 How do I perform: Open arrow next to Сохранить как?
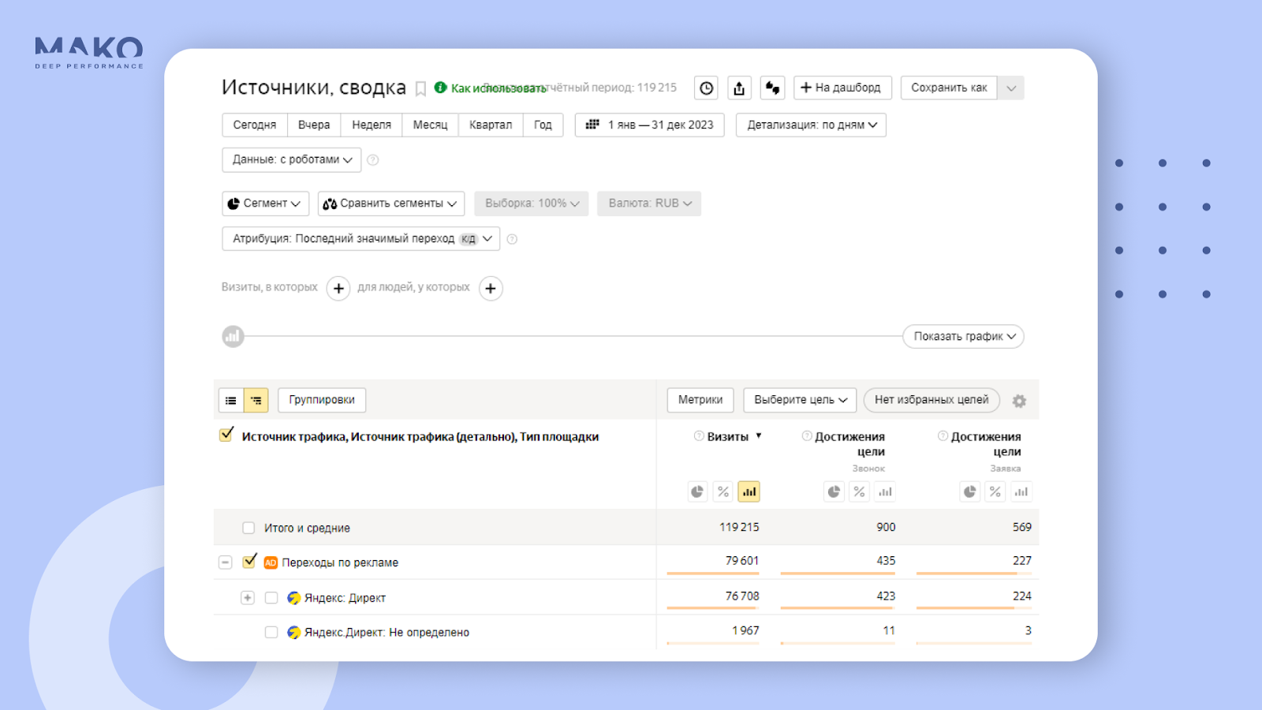(x=1011, y=88)
